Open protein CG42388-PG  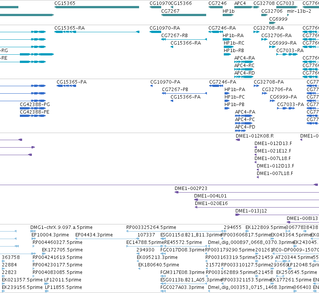click(x=35, y=105)
